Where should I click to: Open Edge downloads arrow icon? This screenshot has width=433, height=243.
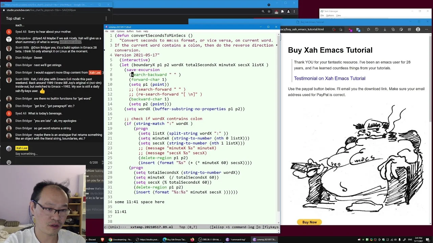pos(385,29)
